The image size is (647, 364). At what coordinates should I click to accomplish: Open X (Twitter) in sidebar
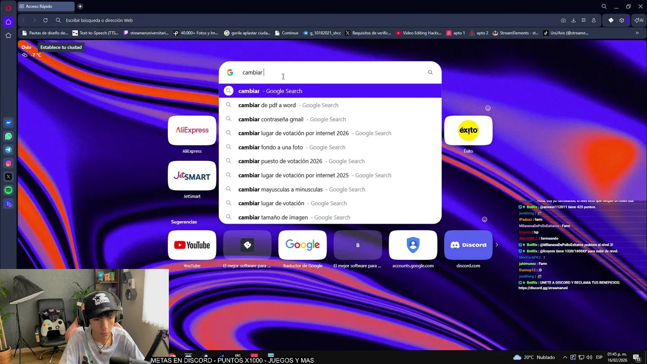coord(8,176)
